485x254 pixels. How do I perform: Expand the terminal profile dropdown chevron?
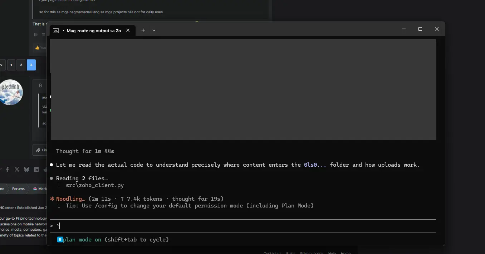coord(154,30)
